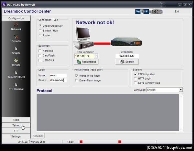
Task: Open the FTP section
Action: tap(16, 131)
